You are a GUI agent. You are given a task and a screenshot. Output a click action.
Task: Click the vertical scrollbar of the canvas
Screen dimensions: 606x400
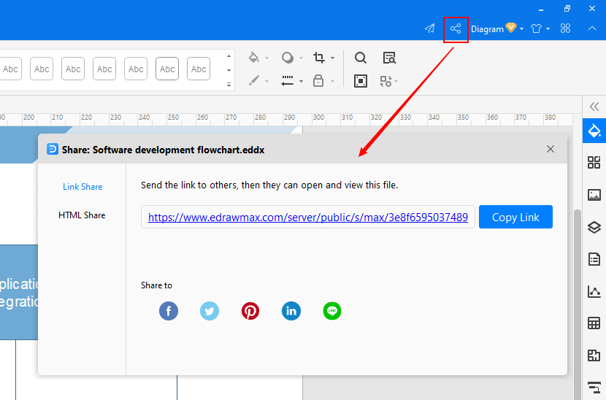[x=577, y=304]
